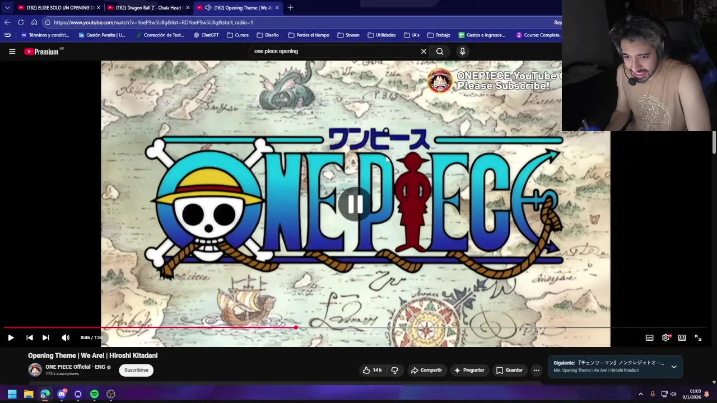Image resolution: width=717 pixels, height=403 pixels.
Task: Open the taskbar clock showing 01:03
Action: click(x=692, y=394)
